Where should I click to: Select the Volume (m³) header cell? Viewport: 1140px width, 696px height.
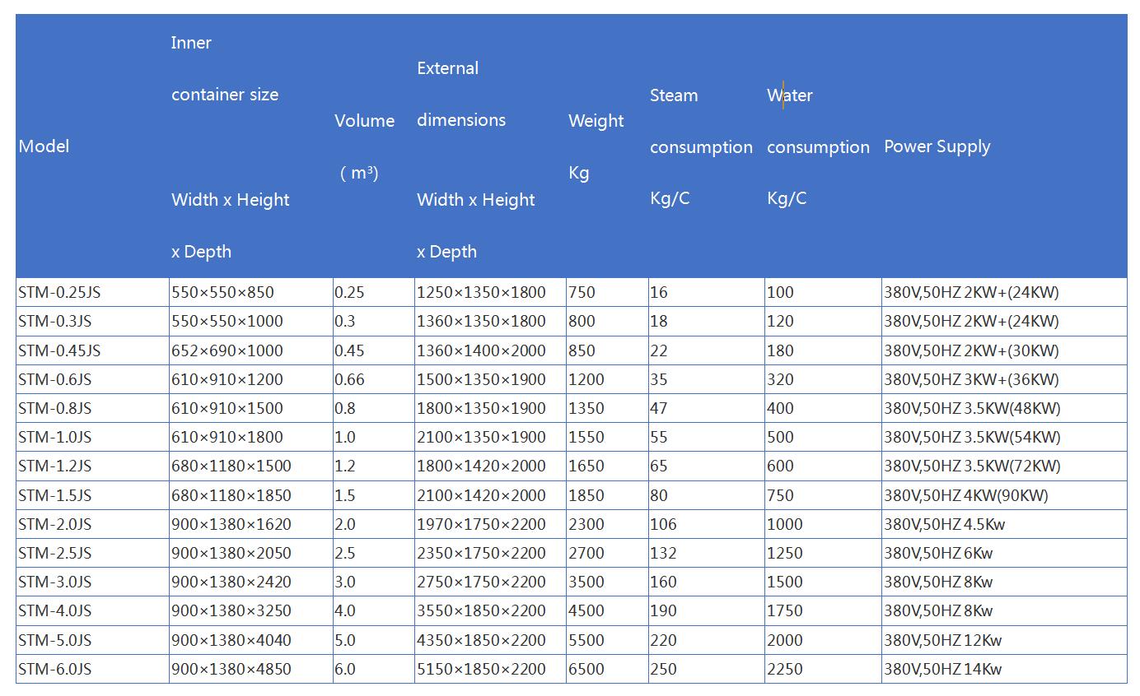[x=364, y=146]
